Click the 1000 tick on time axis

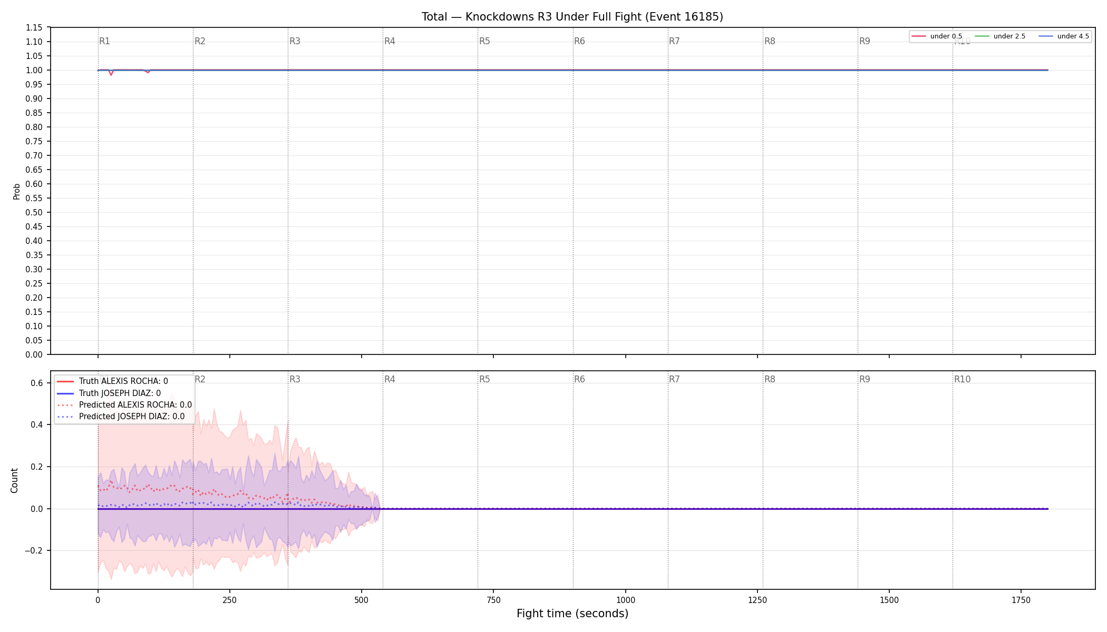click(x=626, y=600)
